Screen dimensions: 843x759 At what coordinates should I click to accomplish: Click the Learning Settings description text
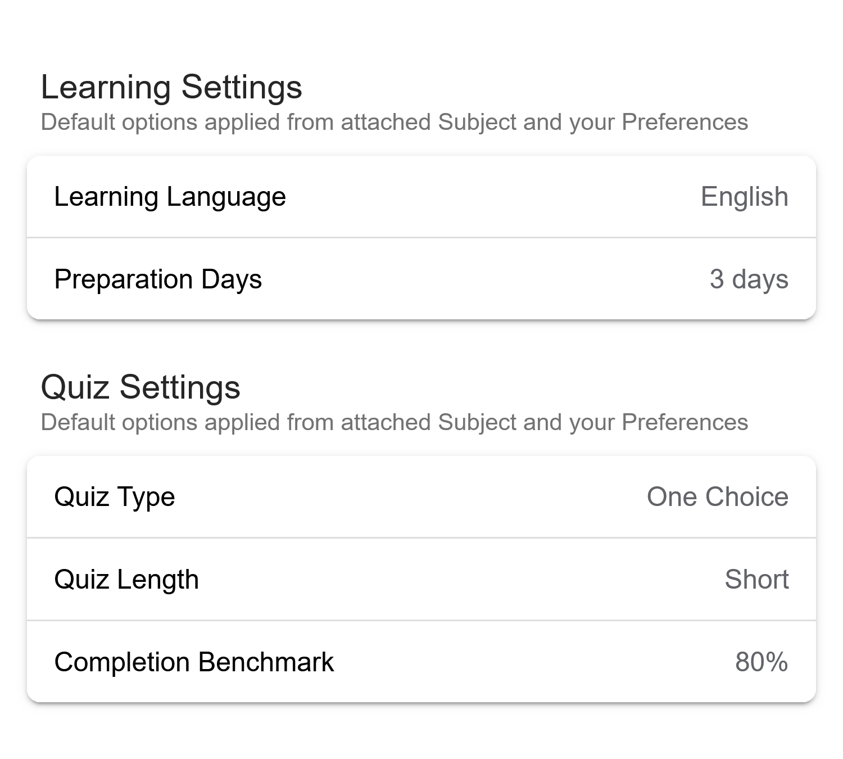(395, 121)
